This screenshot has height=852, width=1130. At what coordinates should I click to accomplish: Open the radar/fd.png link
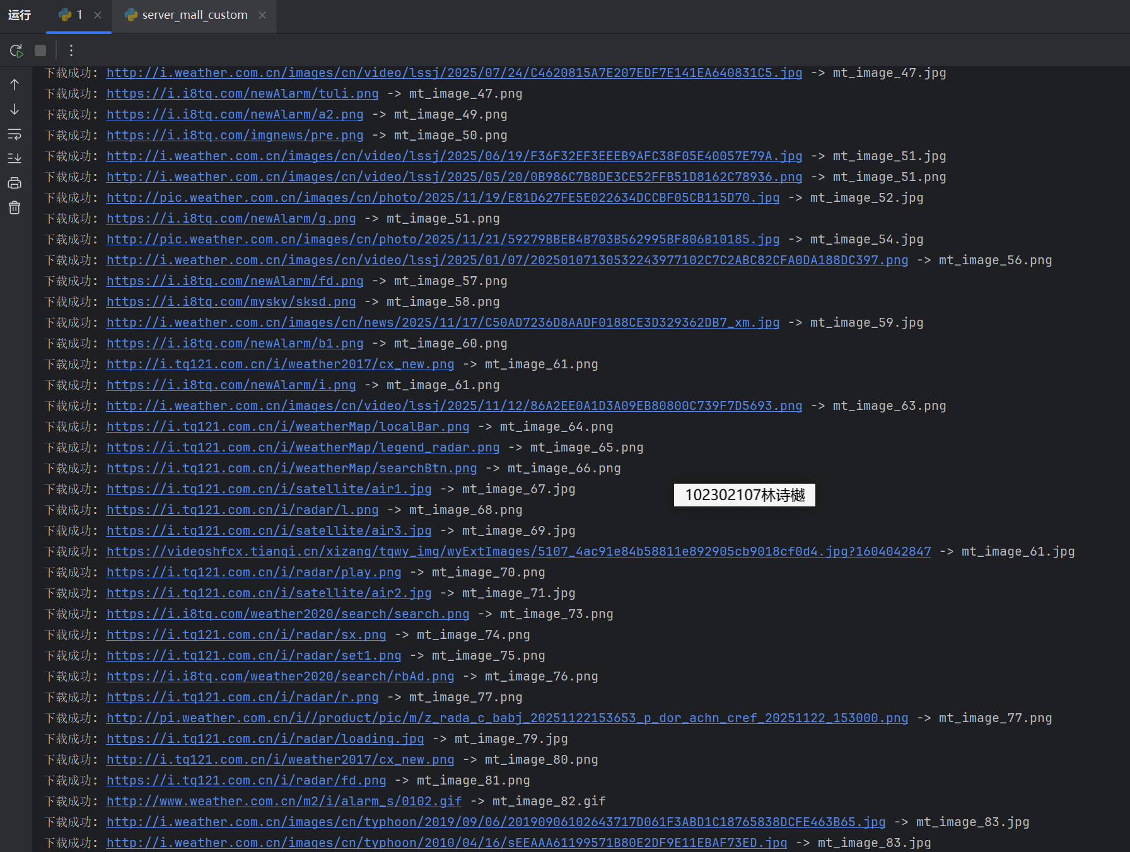click(x=247, y=780)
